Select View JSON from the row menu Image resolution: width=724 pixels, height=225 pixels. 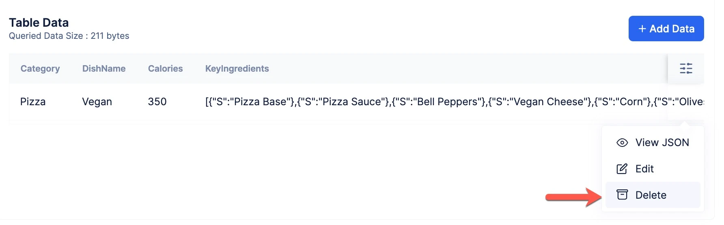coord(653,142)
